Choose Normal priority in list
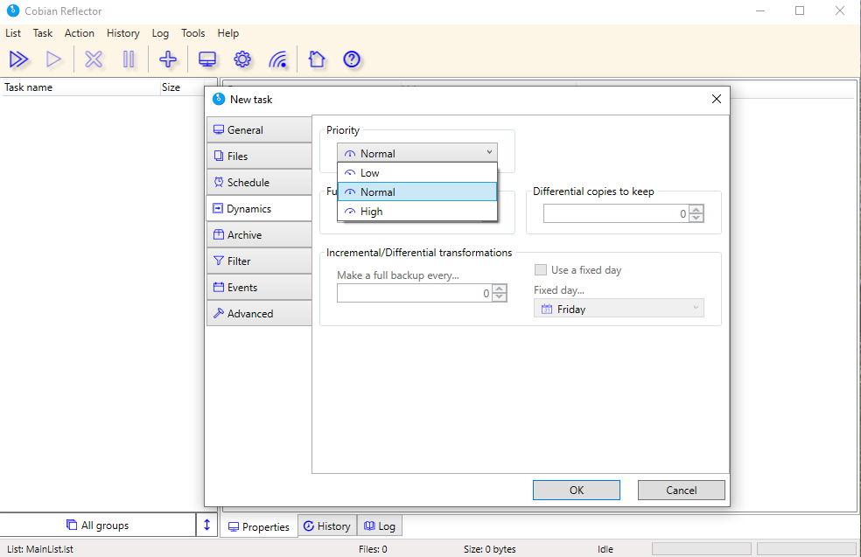The width and height of the screenshot is (861, 557). tap(417, 192)
